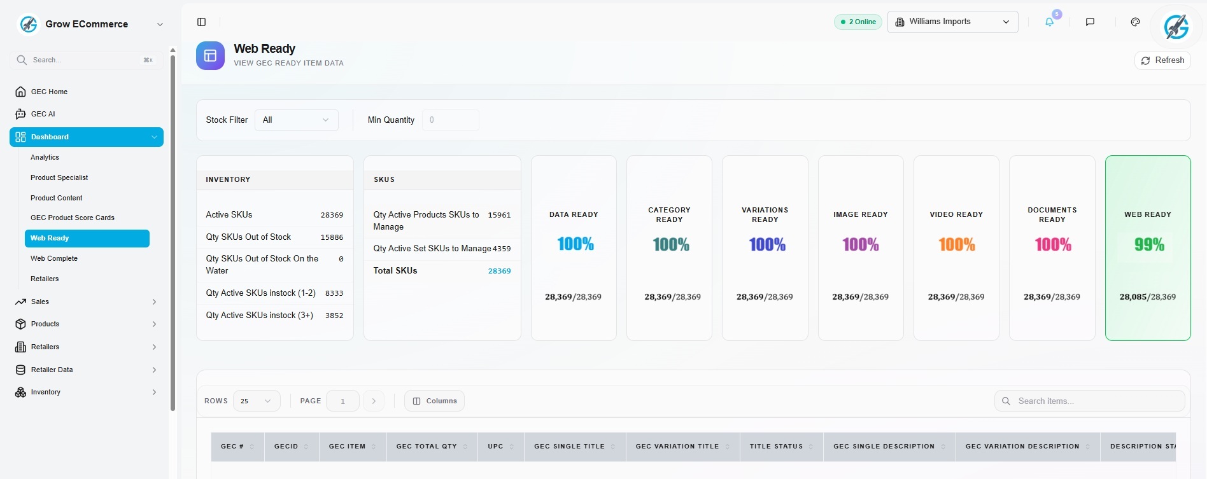1207x479 pixels.
Task: Click the Products box icon
Action: pos(20,324)
